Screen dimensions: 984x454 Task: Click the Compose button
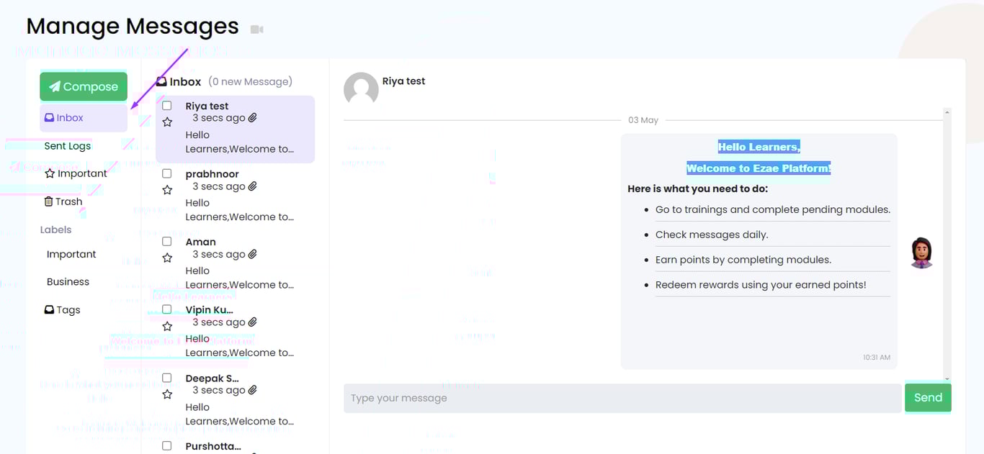[x=84, y=86]
